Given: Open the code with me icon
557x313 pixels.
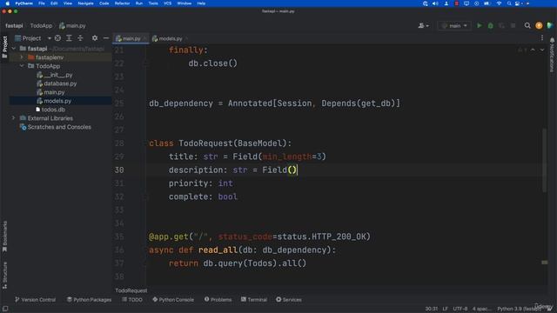Looking at the screenshot, I should 550,25.
